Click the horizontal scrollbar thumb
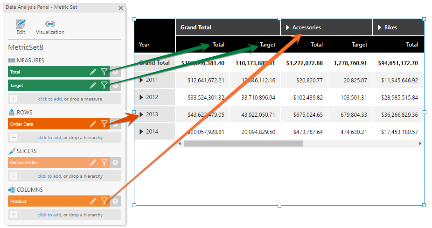This screenshot has height=228, width=432. 244,143
